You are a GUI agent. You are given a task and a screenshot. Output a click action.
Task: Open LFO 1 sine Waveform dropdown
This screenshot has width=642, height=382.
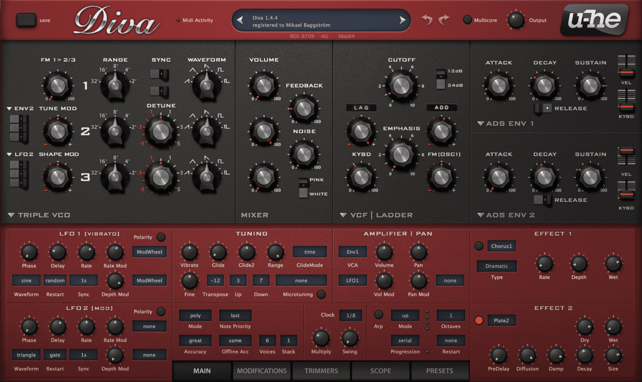click(26, 280)
